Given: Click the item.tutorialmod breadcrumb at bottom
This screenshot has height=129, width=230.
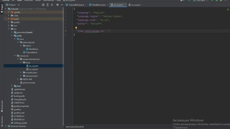Looking at the screenshot, I should (x=75, y=127).
